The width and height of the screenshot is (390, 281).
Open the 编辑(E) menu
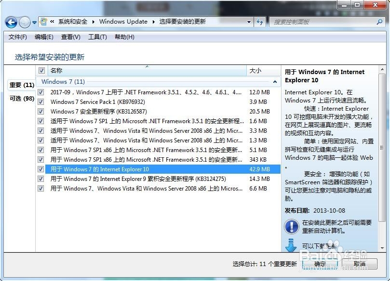44,37
